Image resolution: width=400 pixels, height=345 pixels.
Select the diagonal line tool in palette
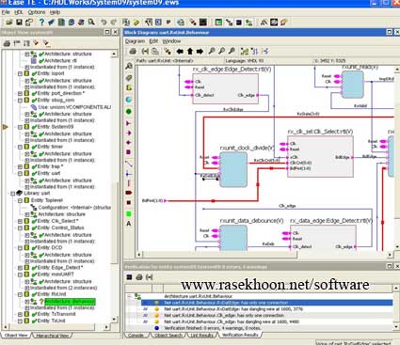tap(129, 164)
